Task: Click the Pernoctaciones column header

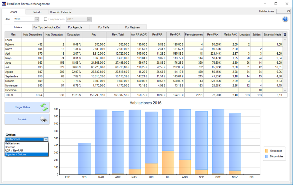Action: [194, 34]
